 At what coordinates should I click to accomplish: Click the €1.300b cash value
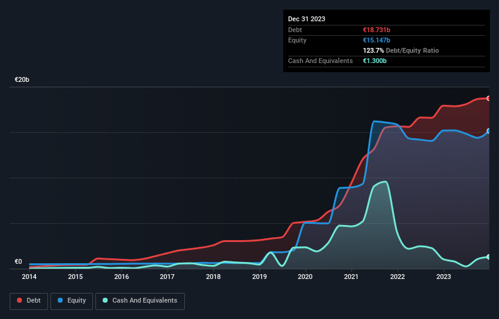tap(374, 61)
